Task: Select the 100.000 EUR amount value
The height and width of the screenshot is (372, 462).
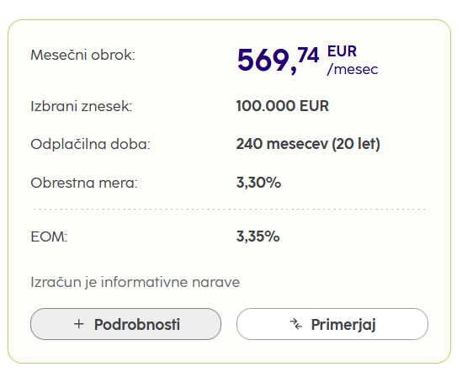Action: click(x=282, y=106)
